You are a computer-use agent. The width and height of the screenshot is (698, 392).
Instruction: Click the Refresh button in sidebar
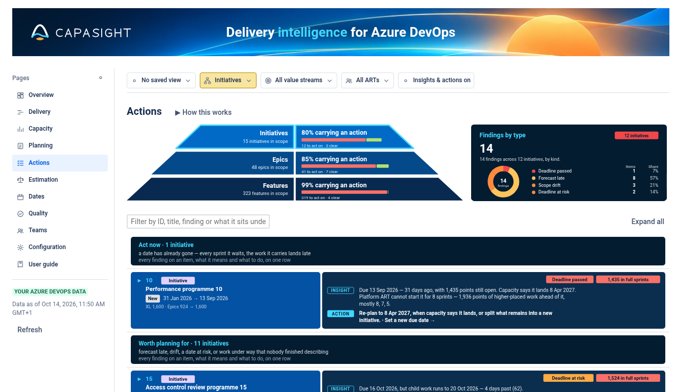(30, 330)
